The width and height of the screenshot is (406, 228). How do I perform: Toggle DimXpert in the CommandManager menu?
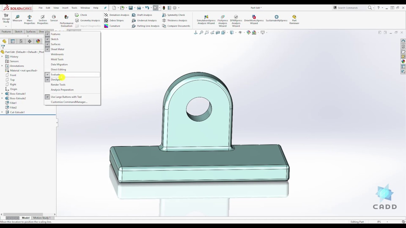coord(72,79)
